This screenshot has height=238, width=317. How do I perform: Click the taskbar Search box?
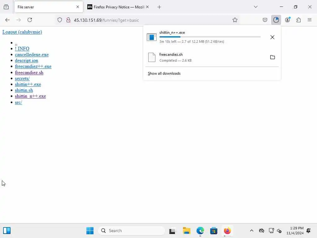click(x=131, y=231)
